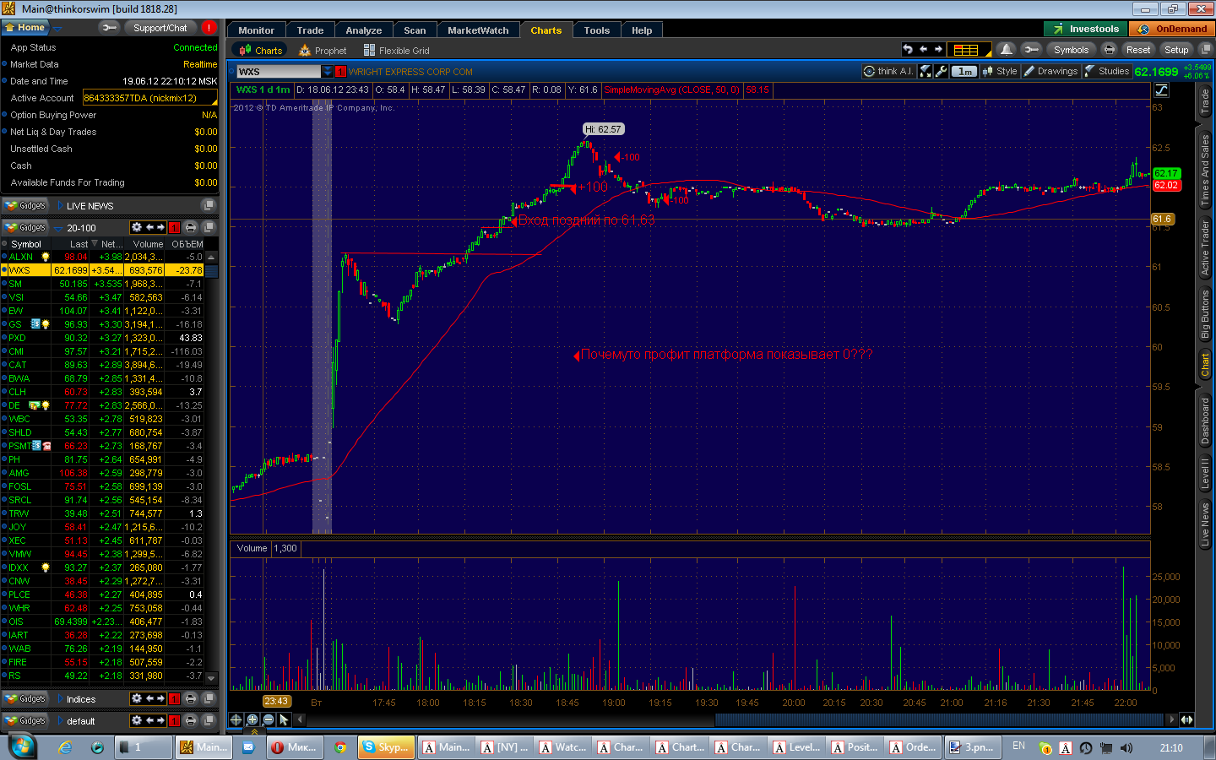Select the crosshair cursor tool below chart
This screenshot has width=1216, height=760.
click(236, 720)
